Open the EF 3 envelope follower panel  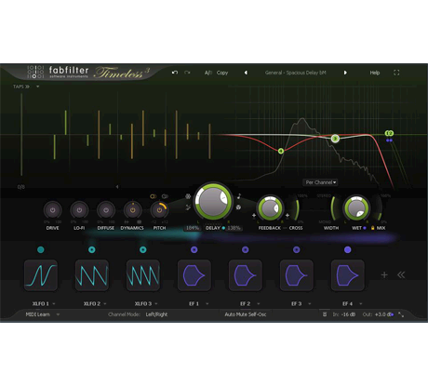(x=297, y=275)
